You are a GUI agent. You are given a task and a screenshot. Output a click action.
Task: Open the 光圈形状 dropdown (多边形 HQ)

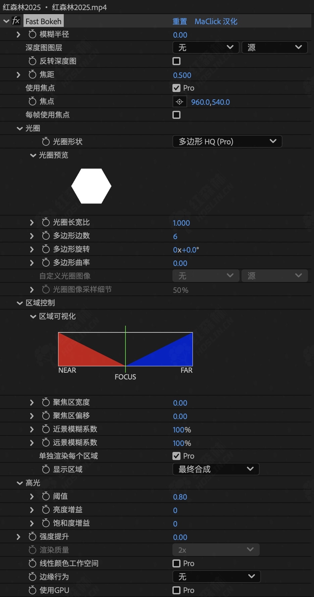[x=227, y=141]
